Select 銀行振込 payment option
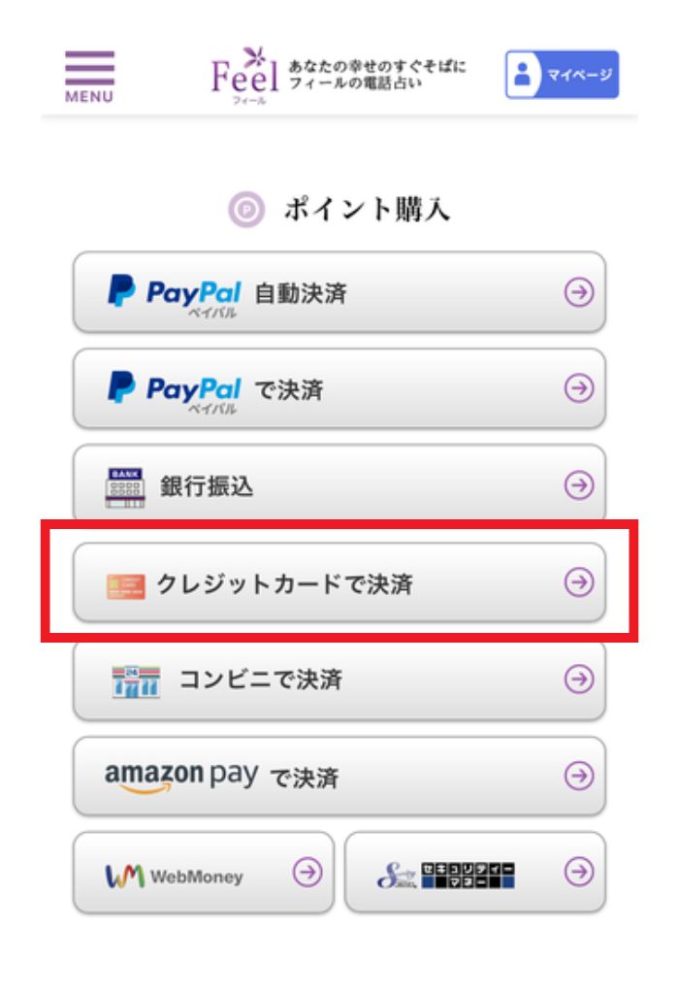This screenshot has width=679, height=994. click(339, 483)
